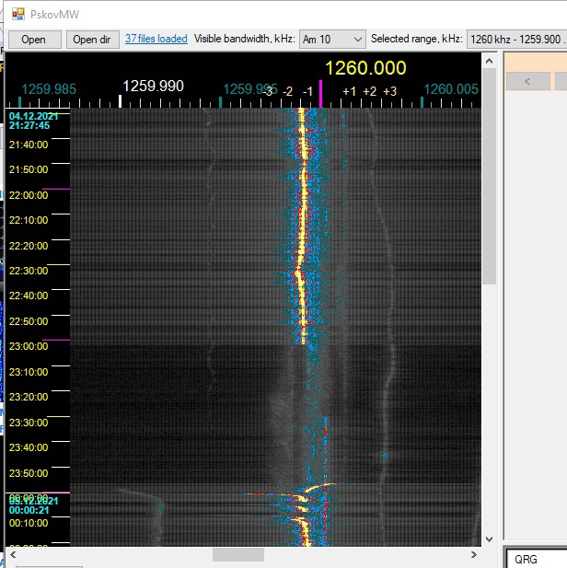Viewport: 567px width, 568px height.
Task: Click the +1 offset label
Action: point(349,92)
